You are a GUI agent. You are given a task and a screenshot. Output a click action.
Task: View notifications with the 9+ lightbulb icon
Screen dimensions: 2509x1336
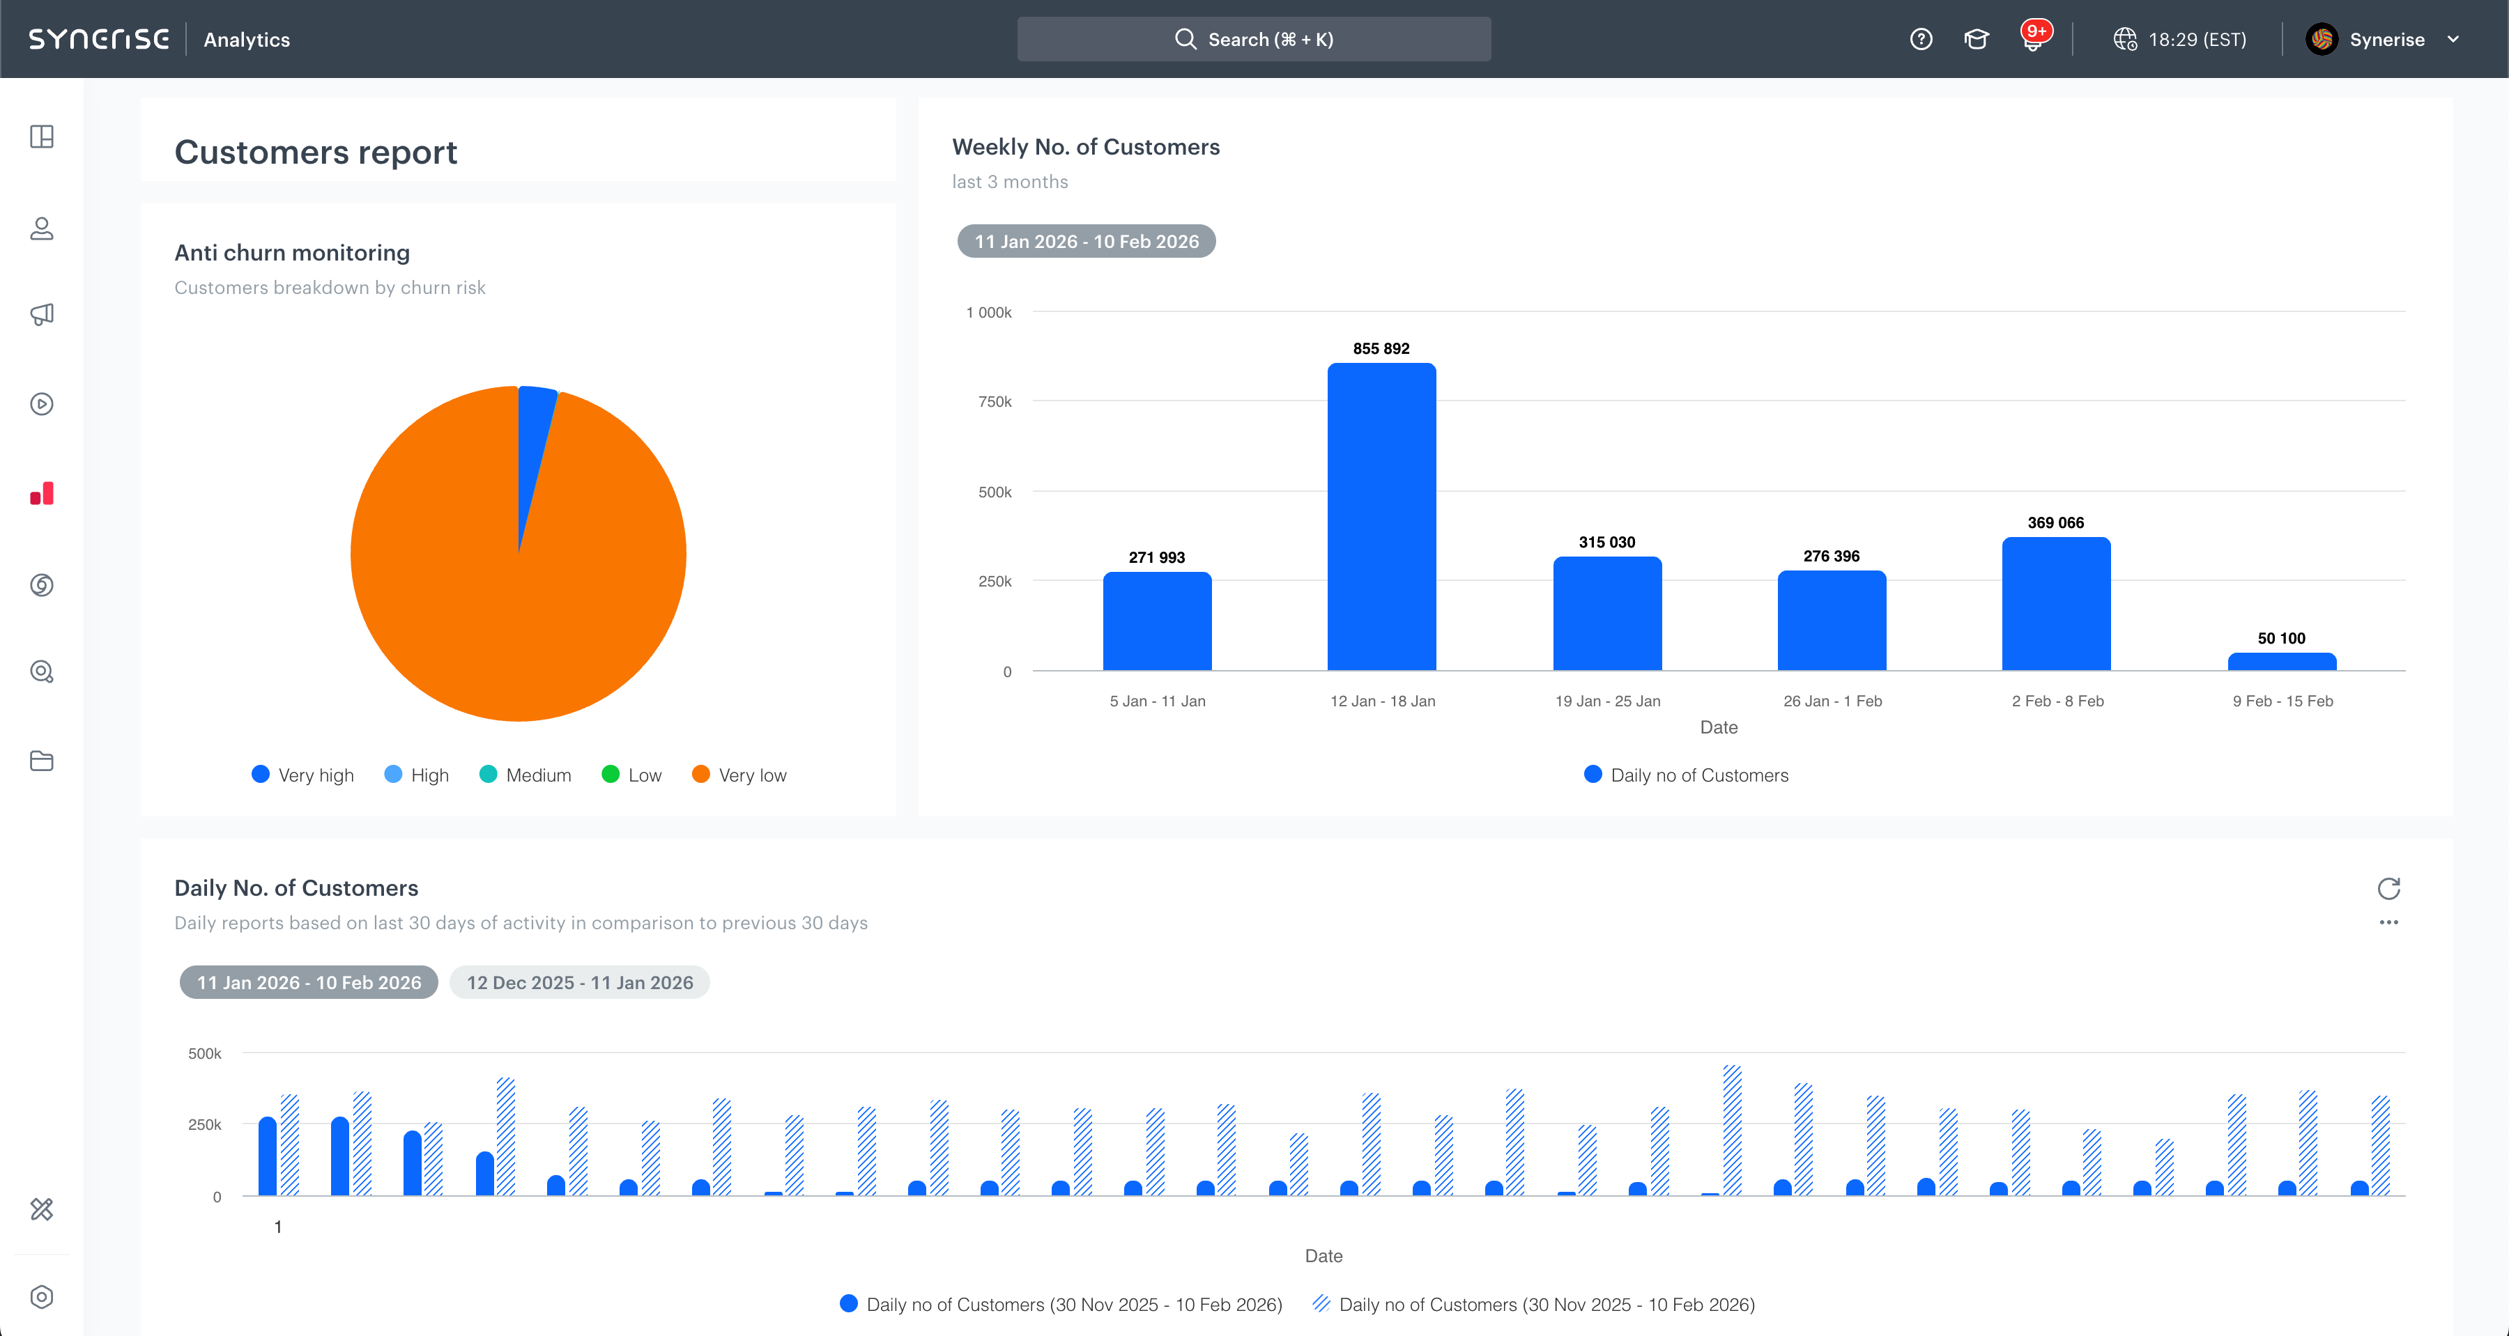(x=2034, y=39)
